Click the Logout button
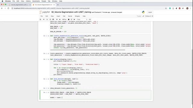The image size is (193, 108). [x=150, y=12]
